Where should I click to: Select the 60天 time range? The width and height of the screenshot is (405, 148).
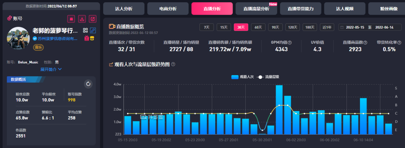(258, 27)
